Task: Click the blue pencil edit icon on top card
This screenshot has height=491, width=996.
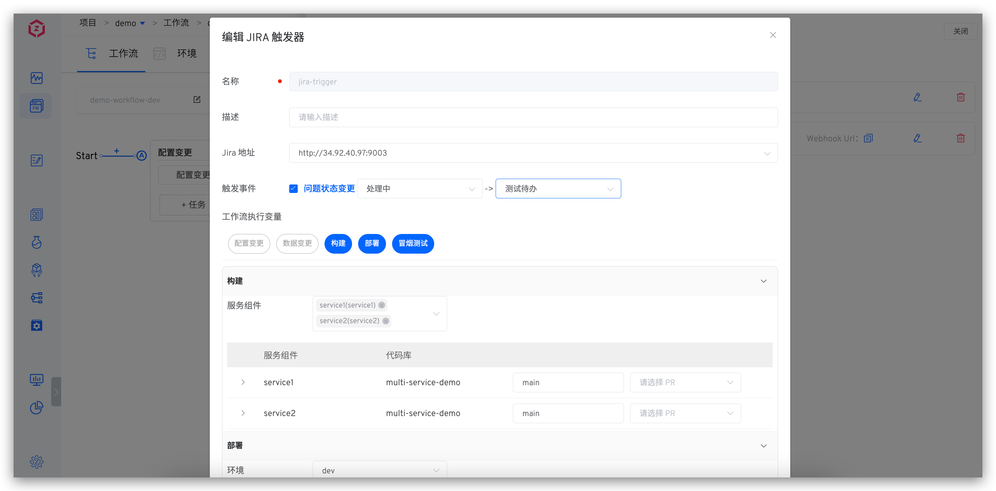Action: point(918,97)
